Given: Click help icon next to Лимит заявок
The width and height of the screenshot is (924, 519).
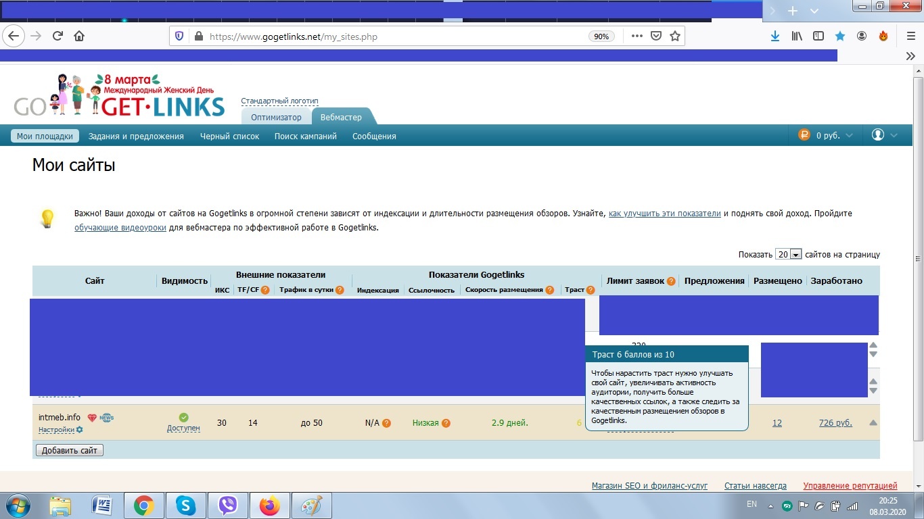Looking at the screenshot, I should pyautogui.click(x=671, y=281).
